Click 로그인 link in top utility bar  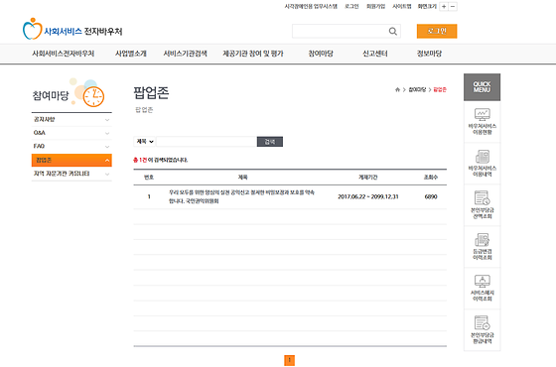(351, 6)
